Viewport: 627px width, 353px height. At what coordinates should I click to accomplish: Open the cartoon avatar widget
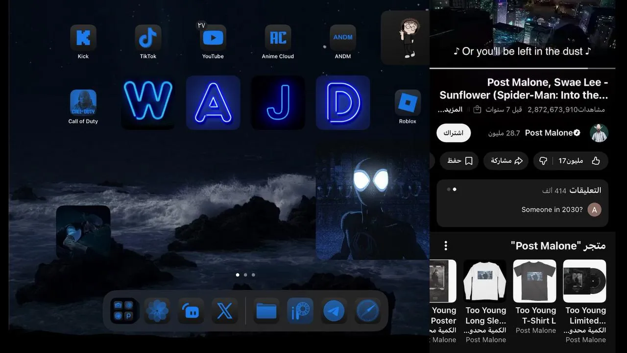click(406, 38)
